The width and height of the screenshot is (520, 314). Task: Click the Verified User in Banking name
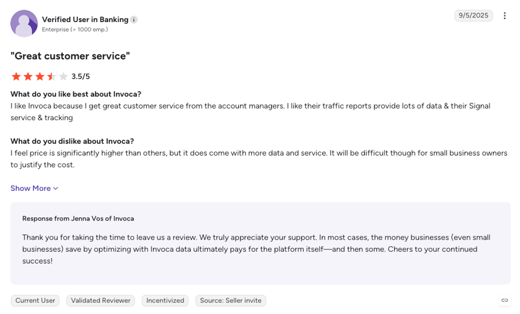click(x=86, y=20)
